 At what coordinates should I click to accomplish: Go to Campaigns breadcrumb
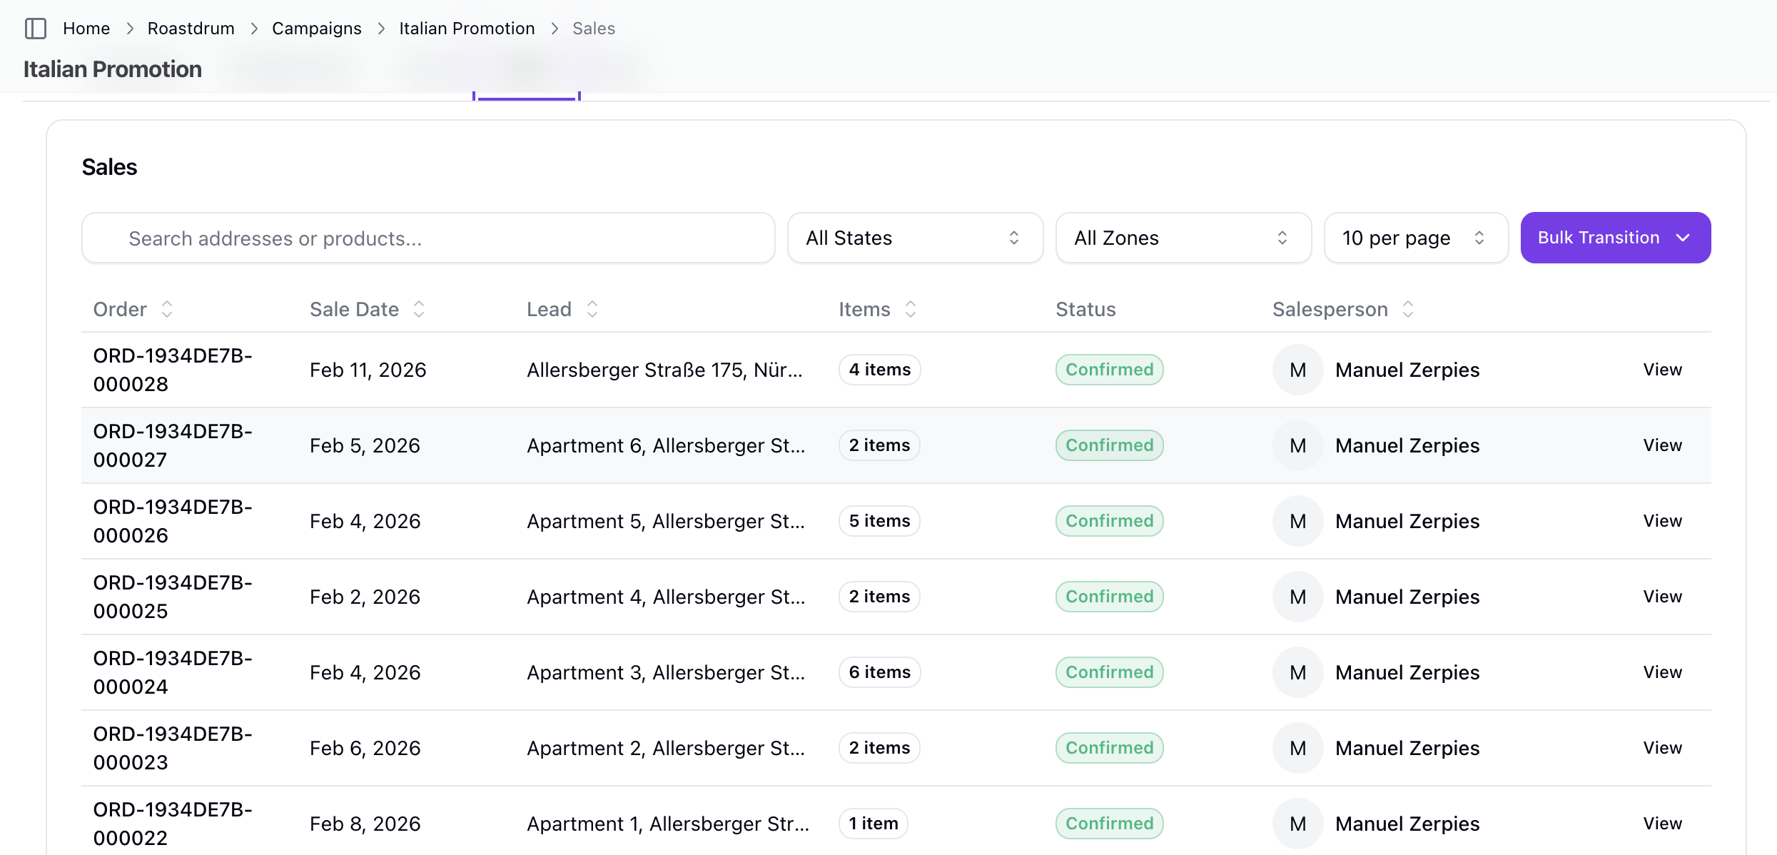(x=316, y=29)
